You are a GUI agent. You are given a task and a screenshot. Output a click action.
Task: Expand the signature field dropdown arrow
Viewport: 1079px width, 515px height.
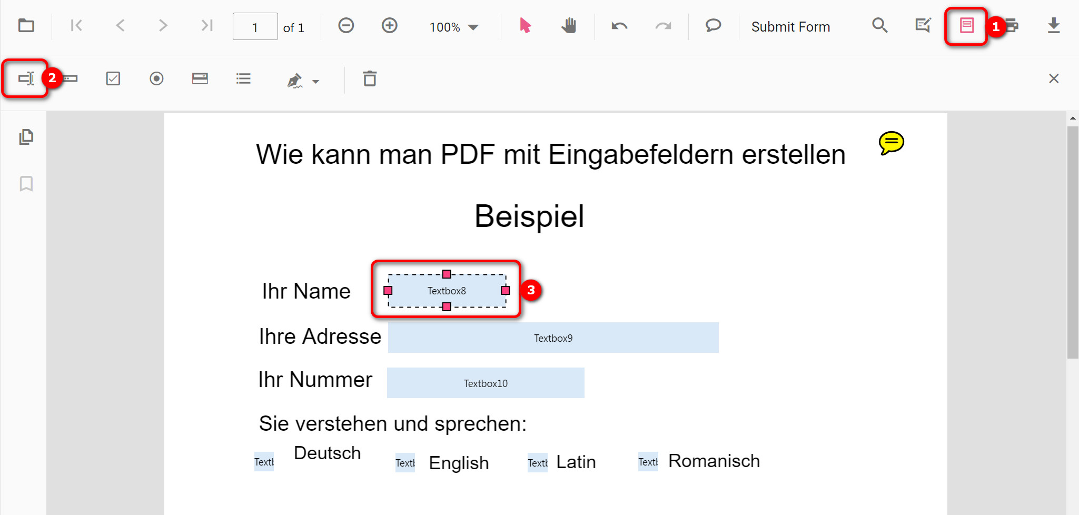[x=315, y=82]
